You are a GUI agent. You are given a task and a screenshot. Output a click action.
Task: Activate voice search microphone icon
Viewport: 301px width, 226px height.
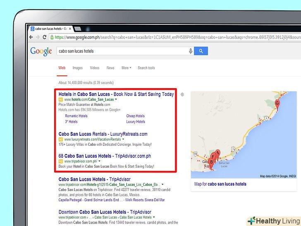[x=191, y=51]
